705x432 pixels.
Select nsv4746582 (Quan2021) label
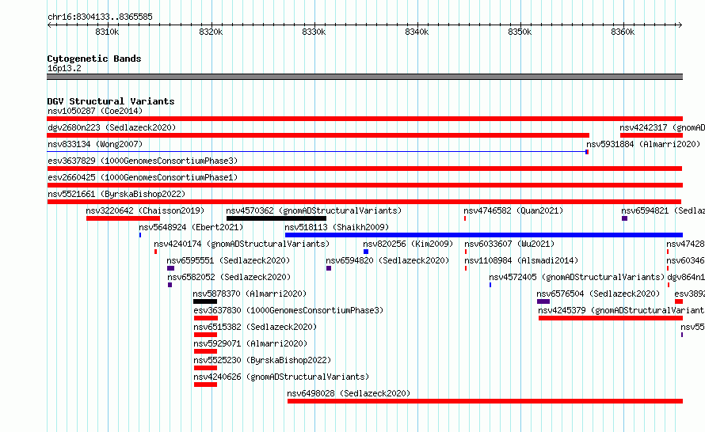tap(513, 210)
